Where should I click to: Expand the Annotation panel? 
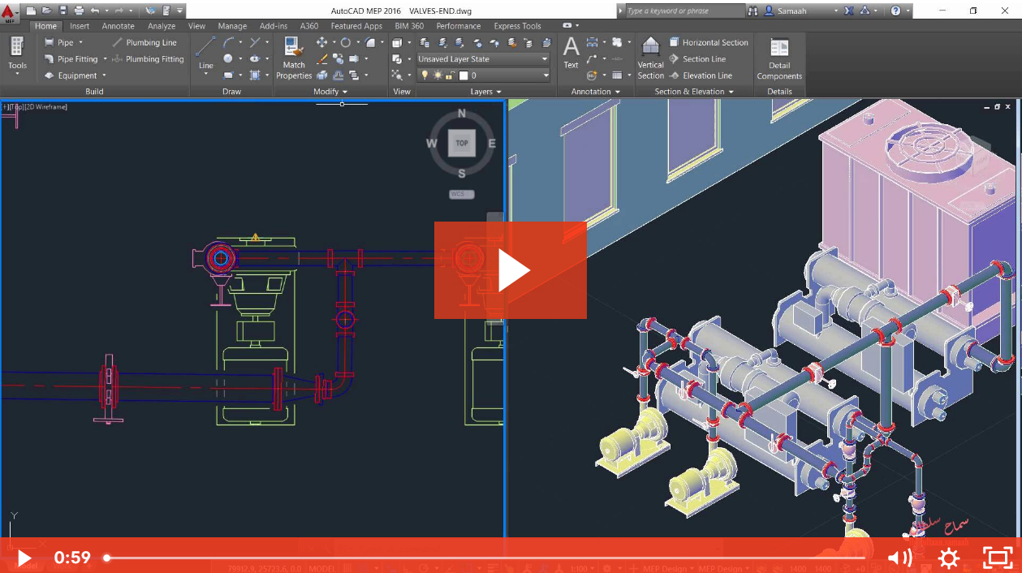[x=596, y=92]
